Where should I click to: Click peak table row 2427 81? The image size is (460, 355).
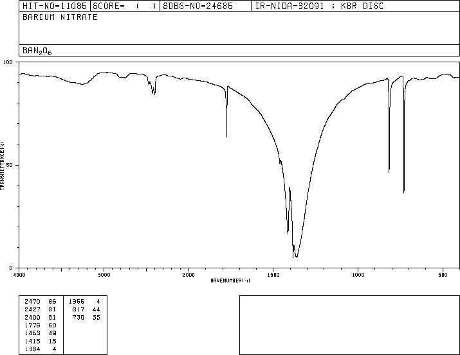tap(41, 309)
